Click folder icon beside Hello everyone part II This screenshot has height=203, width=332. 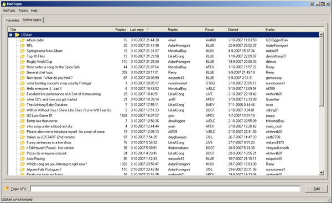click(x=23, y=89)
